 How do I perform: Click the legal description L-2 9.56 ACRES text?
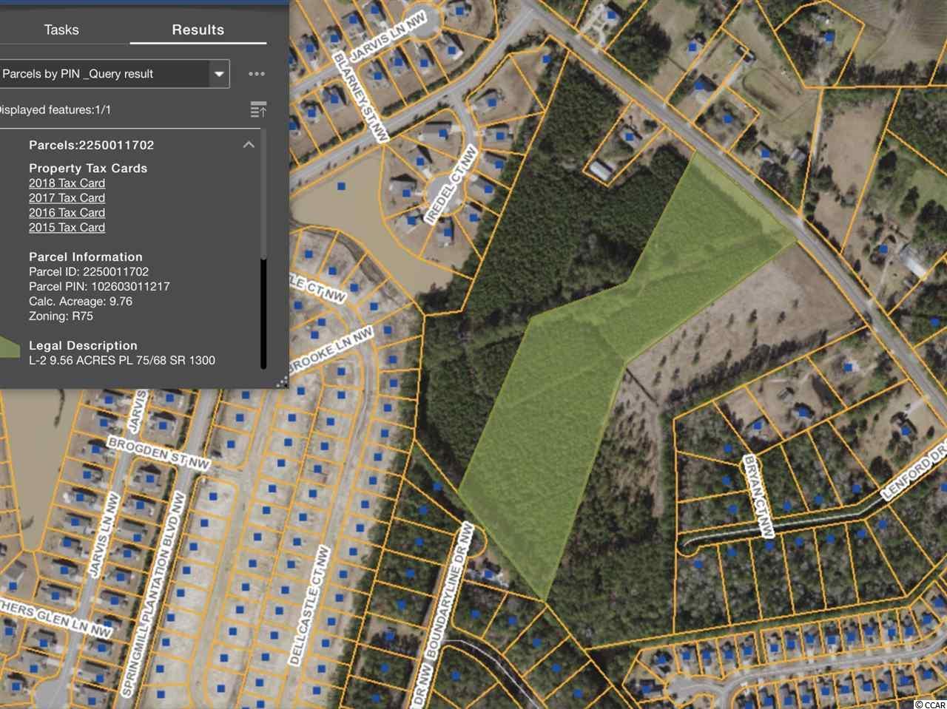[122, 360]
